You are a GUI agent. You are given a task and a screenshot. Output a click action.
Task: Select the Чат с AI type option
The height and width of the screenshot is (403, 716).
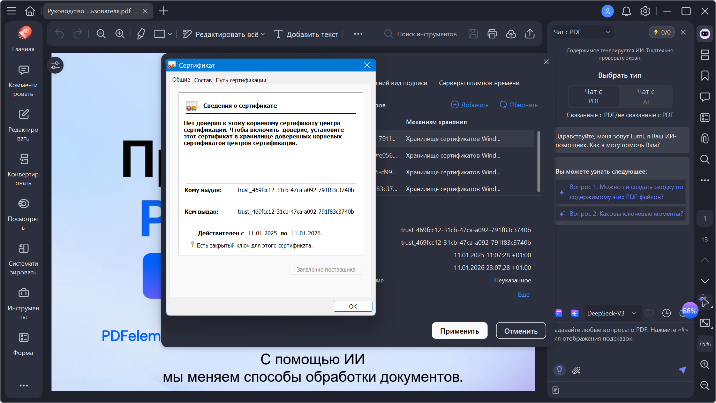coord(646,96)
